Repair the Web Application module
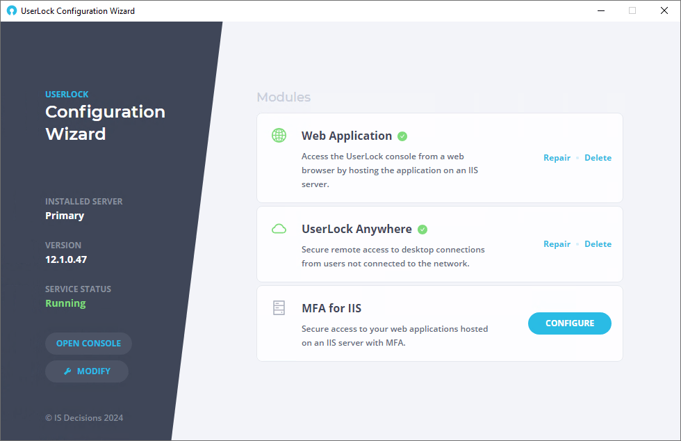 557,157
